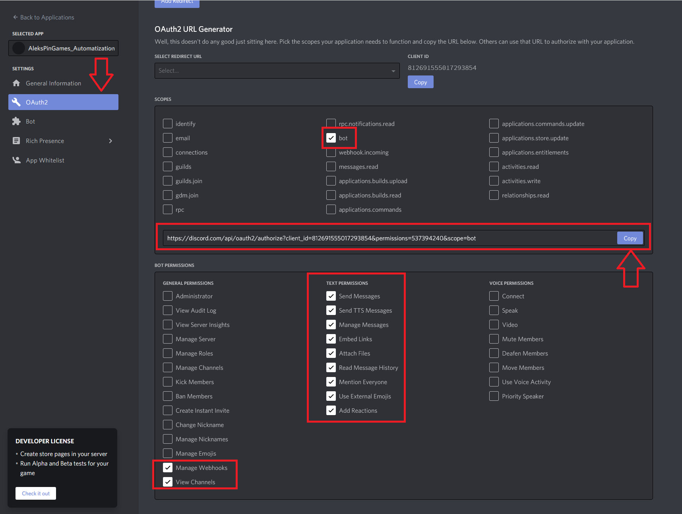Viewport: 682px width, 514px height.
Task: Click the AleksPinGames app avatar icon
Action: pyautogui.click(x=19, y=48)
